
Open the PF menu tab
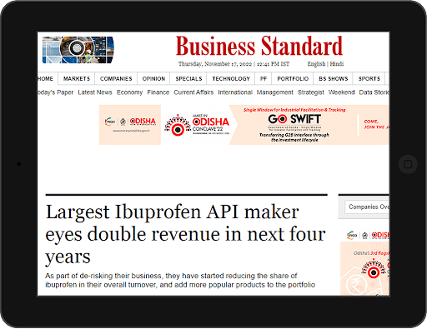[x=264, y=79]
